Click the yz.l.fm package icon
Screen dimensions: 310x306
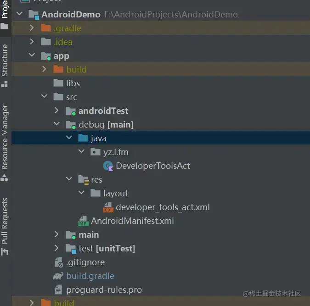[x=96, y=152]
